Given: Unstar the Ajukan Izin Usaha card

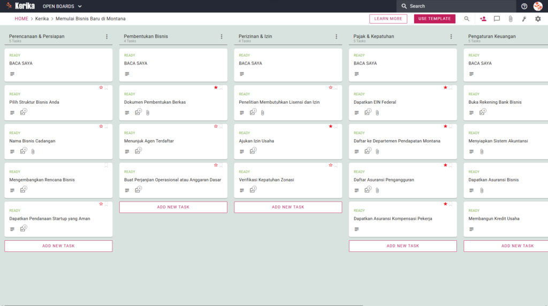Looking at the screenshot, I should tap(331, 126).
